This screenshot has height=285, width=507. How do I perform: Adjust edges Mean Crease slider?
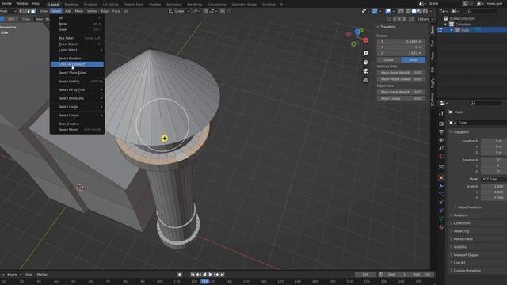coord(401,98)
